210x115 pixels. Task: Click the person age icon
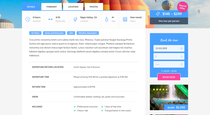106,19
